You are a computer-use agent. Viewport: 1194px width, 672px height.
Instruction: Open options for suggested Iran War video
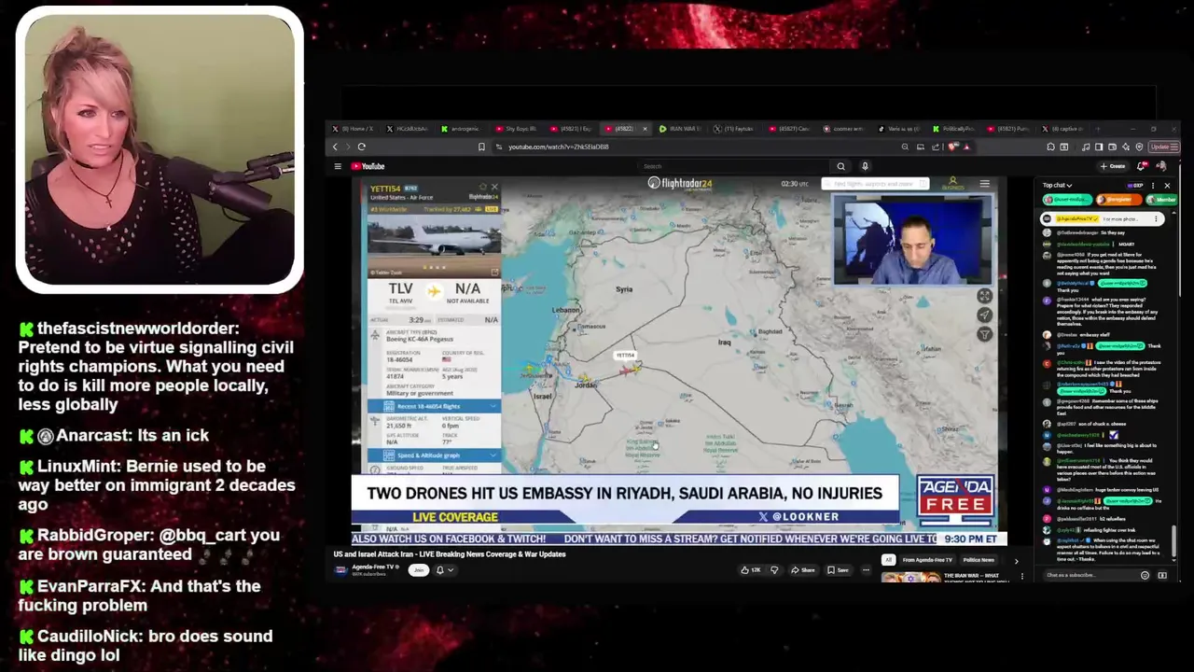[1021, 576]
